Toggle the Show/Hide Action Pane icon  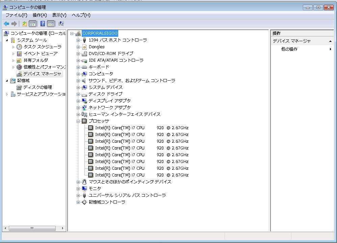[x=51, y=24]
